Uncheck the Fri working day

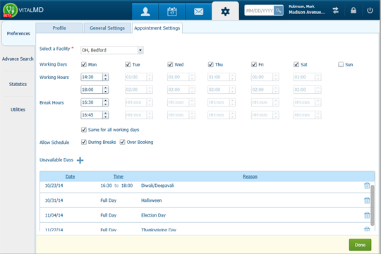click(254, 64)
